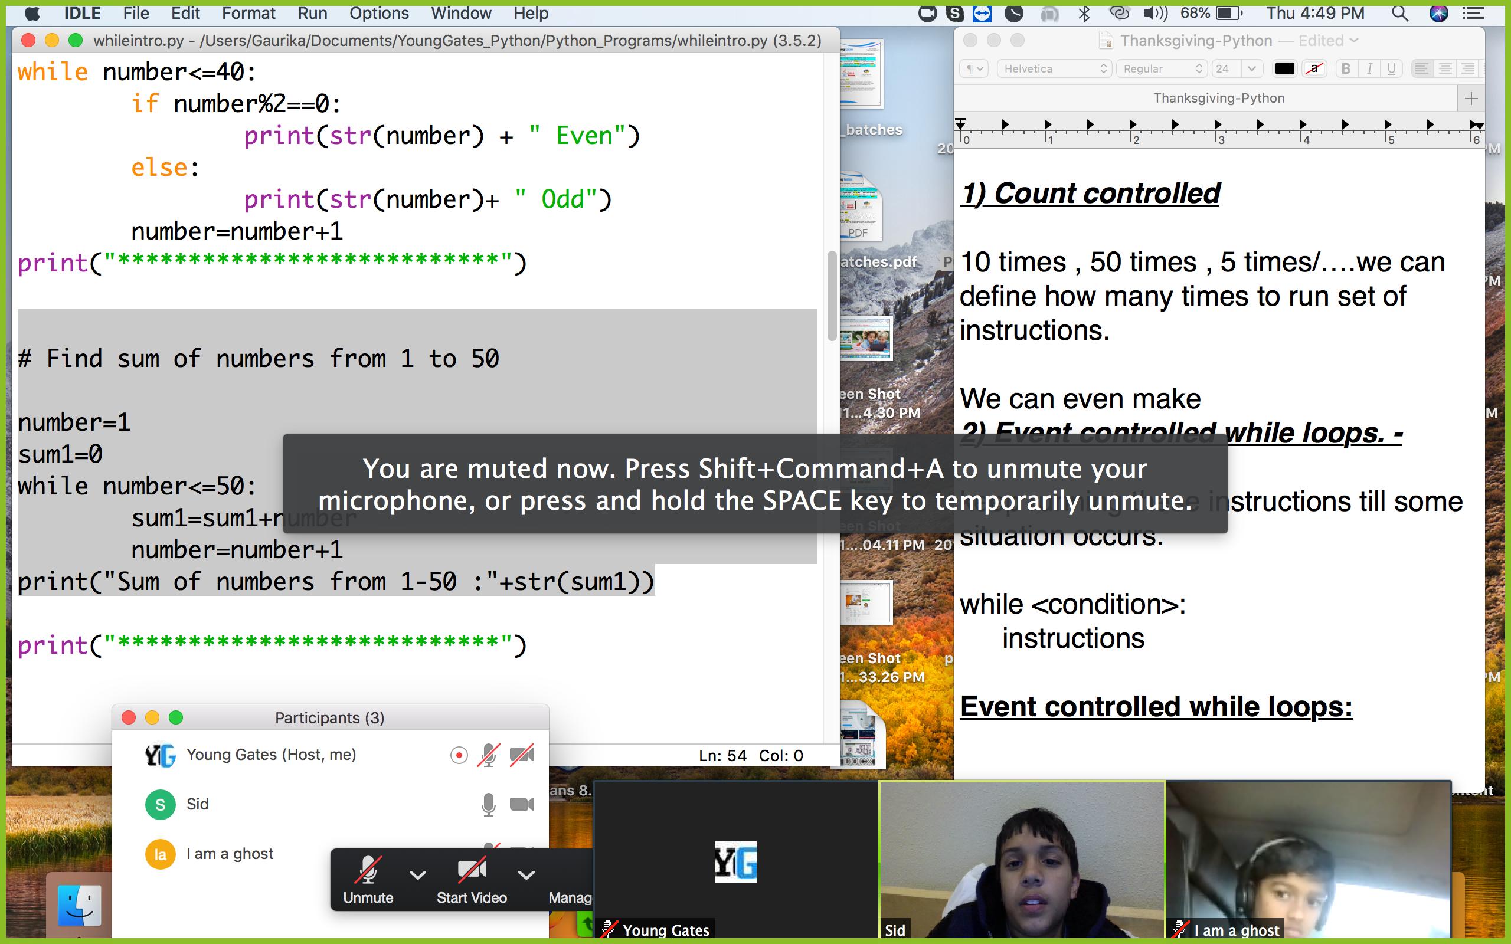The width and height of the screenshot is (1511, 944).
Task: Expand video options arrow next to Start Video
Action: [526, 875]
